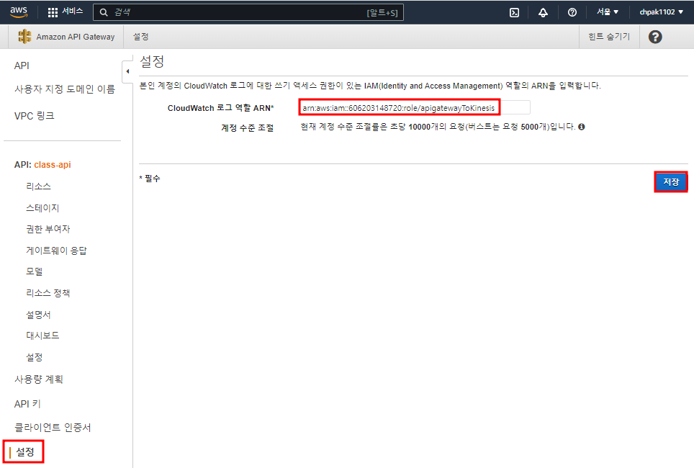Viewport: 694px width, 468px height.
Task: Click the CloudWatch 로그 역할 ARN field
Action: pos(415,107)
